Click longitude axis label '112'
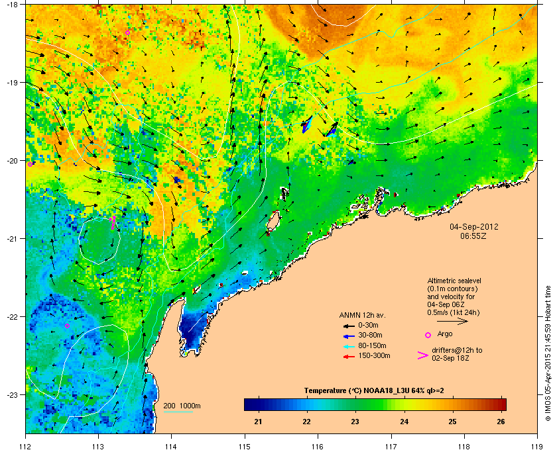Viewport: 557px width, 450px height. click(x=26, y=446)
